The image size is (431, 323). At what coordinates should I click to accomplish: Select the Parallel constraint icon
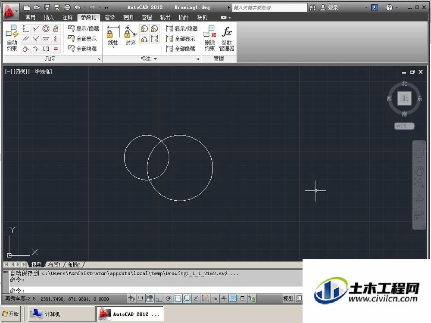point(25,39)
